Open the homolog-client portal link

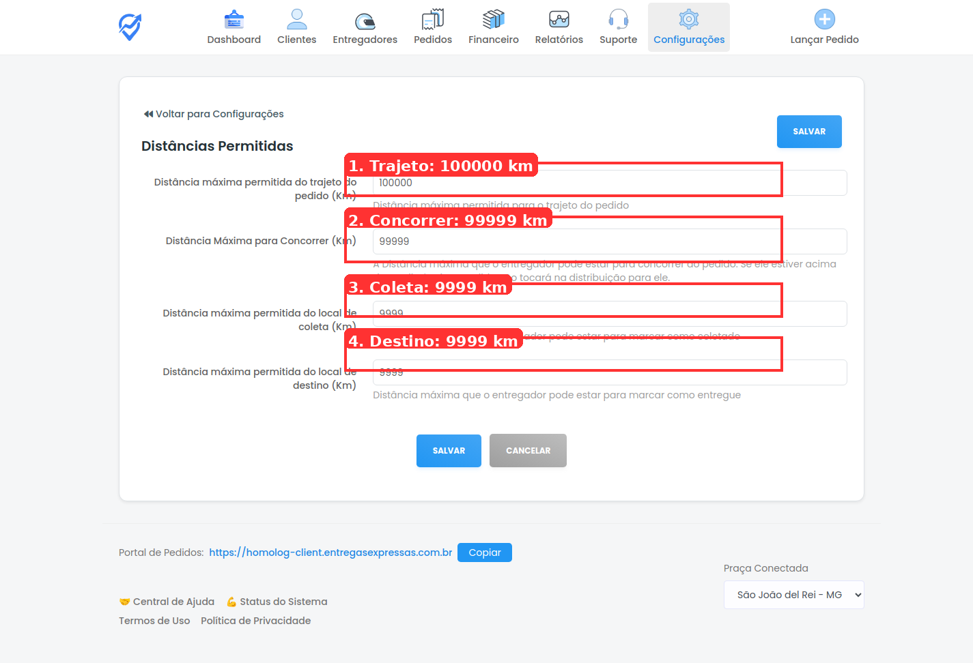[x=330, y=552]
